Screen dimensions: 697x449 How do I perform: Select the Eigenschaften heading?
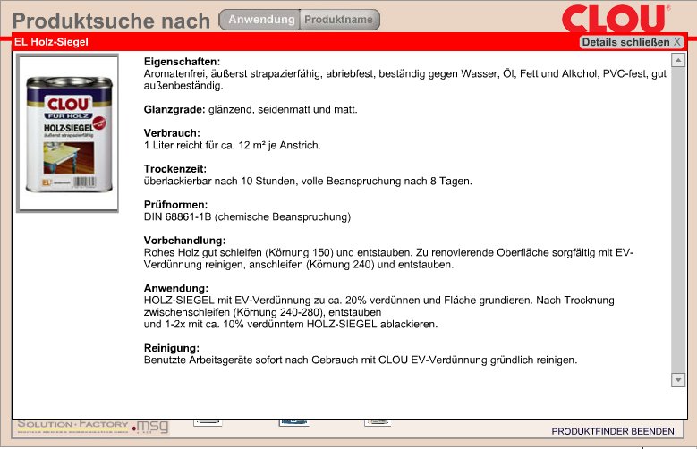pyautogui.click(x=182, y=62)
